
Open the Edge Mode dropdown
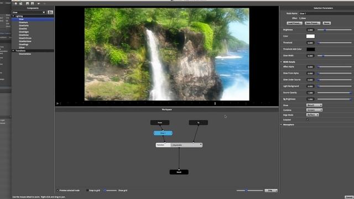(313, 115)
